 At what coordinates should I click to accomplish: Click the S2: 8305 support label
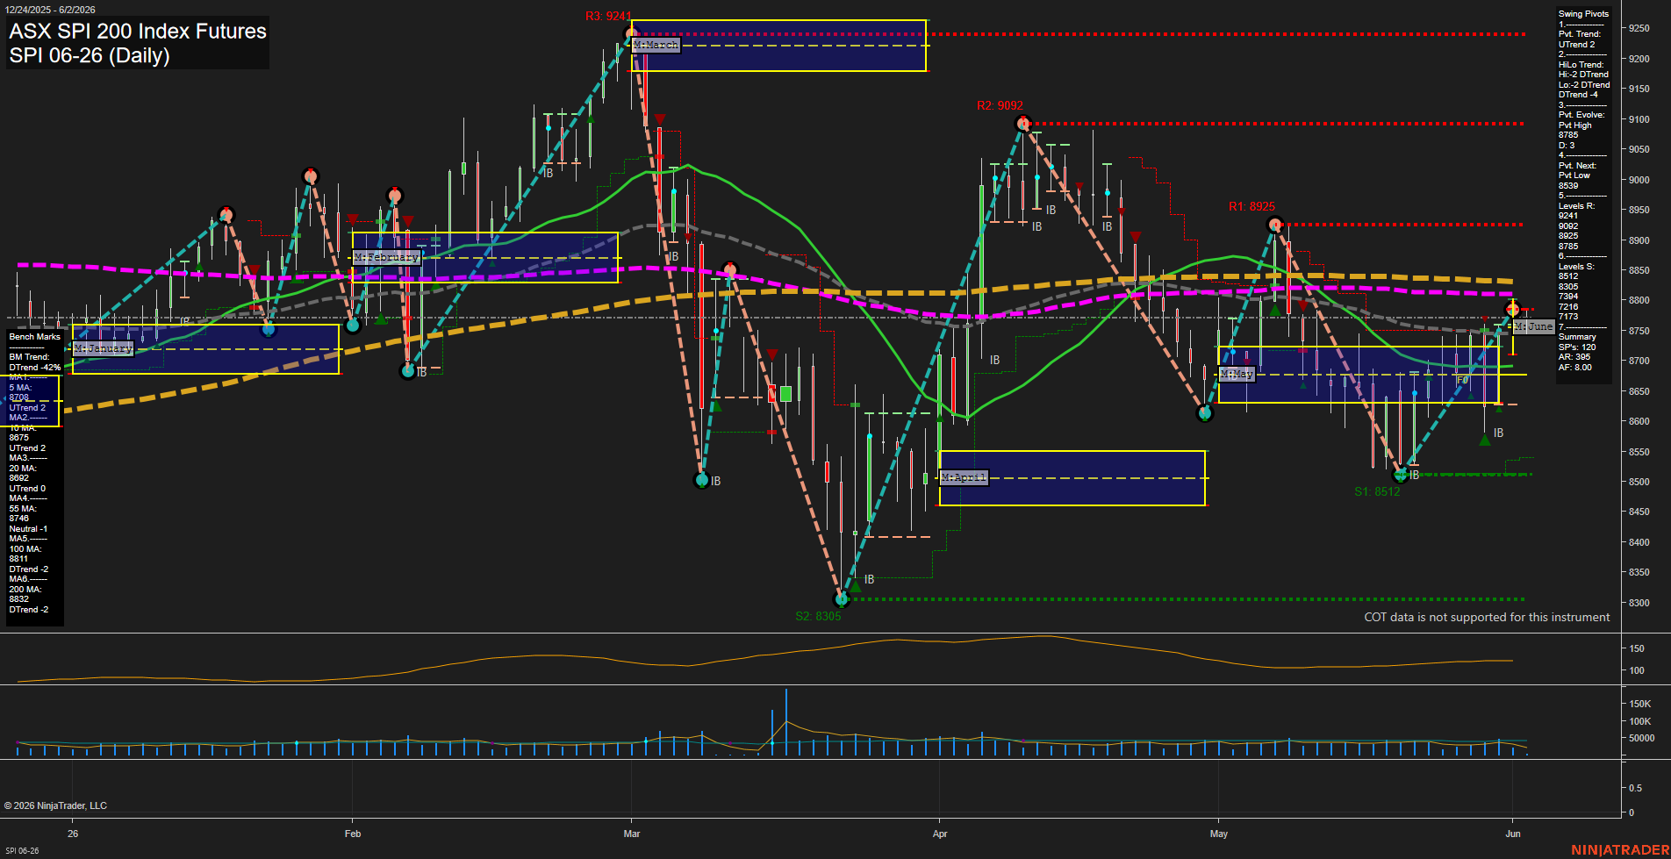[818, 616]
